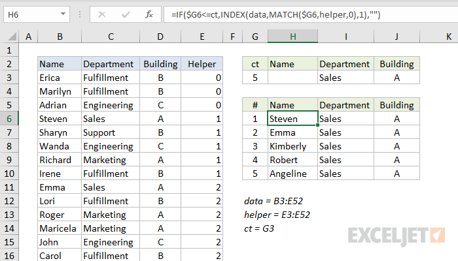Viewport: 458px width, 261px height.
Task: Click the Sales criteria cell in row 3
Action: point(346,78)
